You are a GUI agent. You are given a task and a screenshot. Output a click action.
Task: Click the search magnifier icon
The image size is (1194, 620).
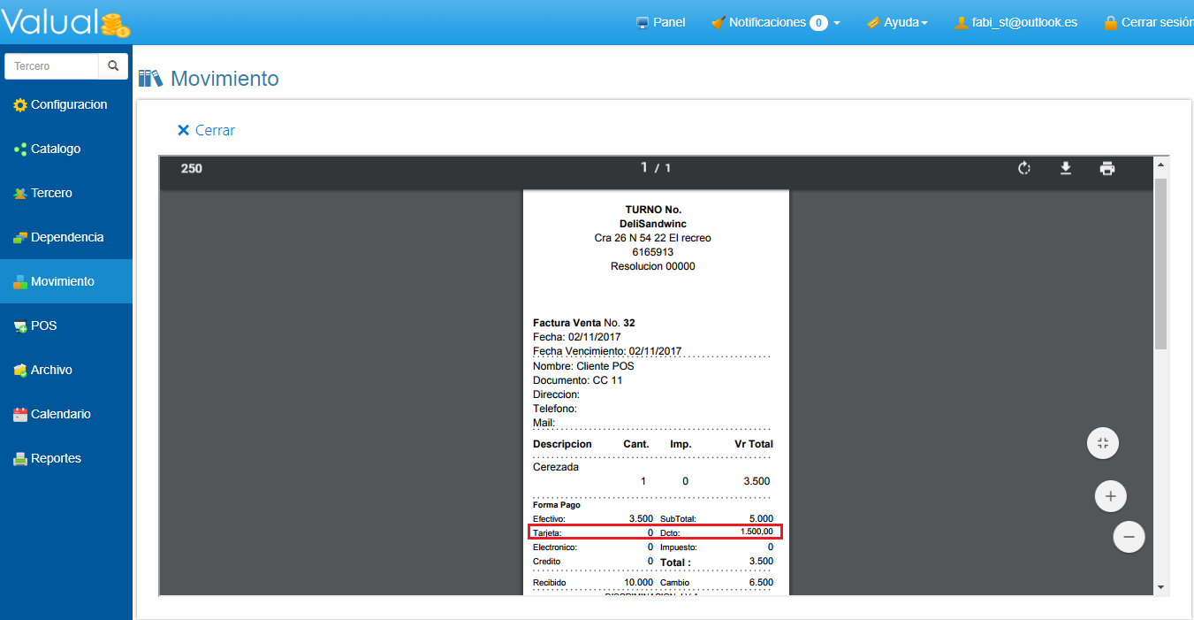pos(113,66)
